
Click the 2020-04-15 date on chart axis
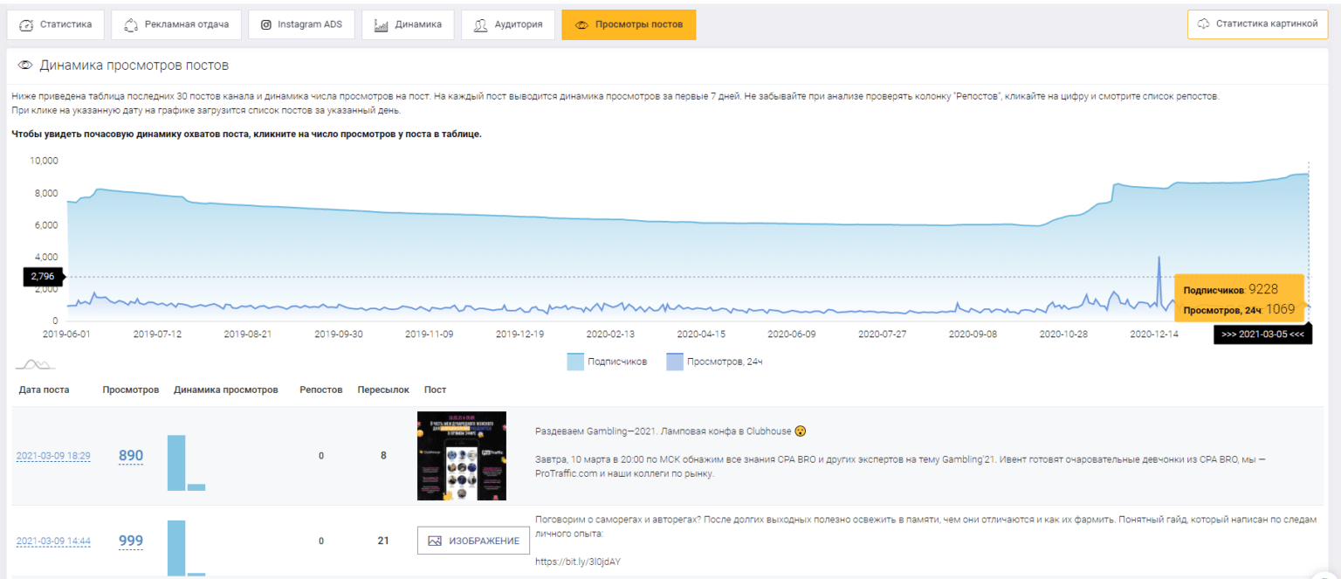701,334
